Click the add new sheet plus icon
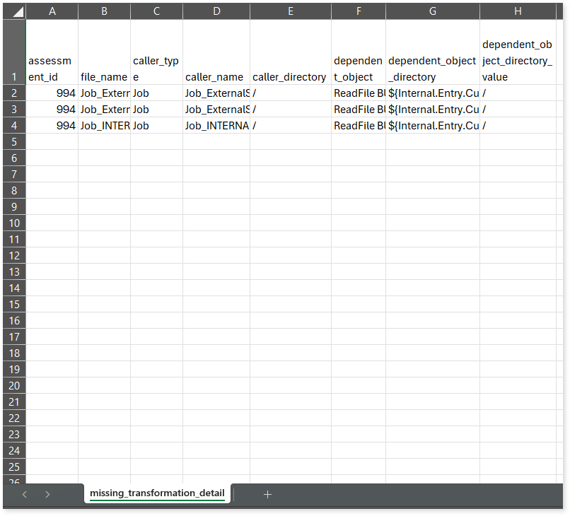This screenshot has height=516, width=570. pyautogui.click(x=267, y=494)
